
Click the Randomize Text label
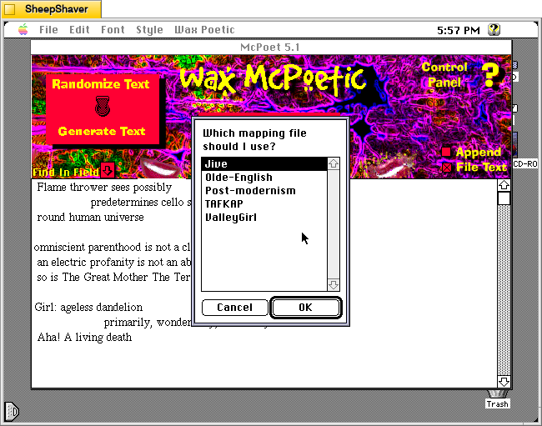tap(101, 84)
